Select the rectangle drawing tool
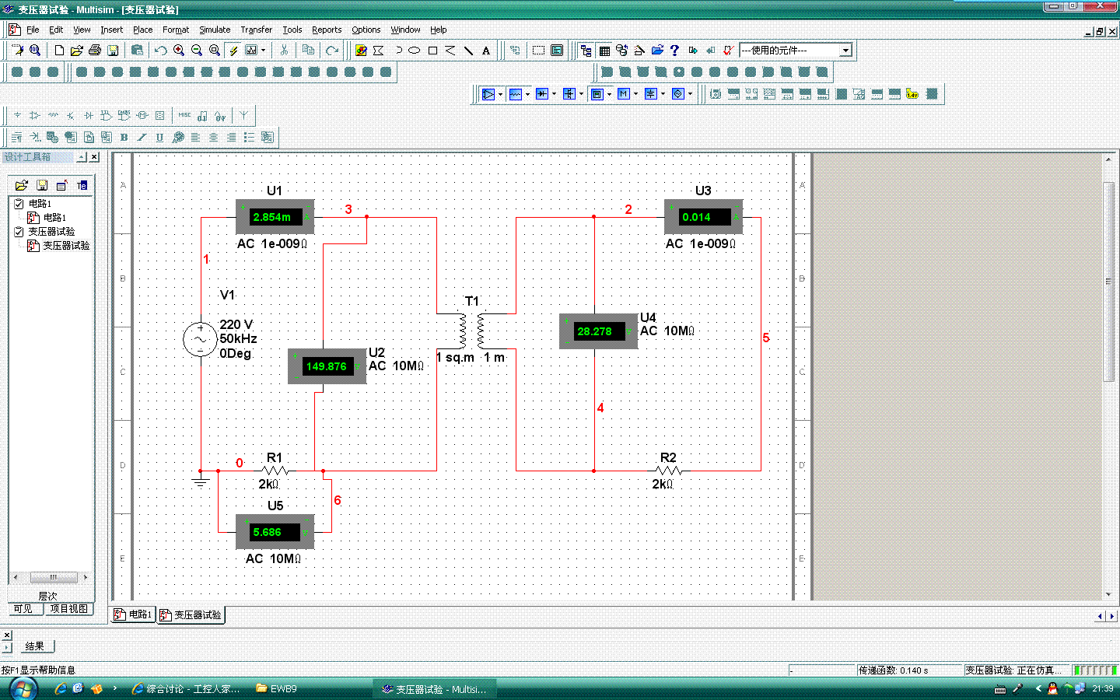Image resolution: width=1120 pixels, height=700 pixels. click(432, 51)
